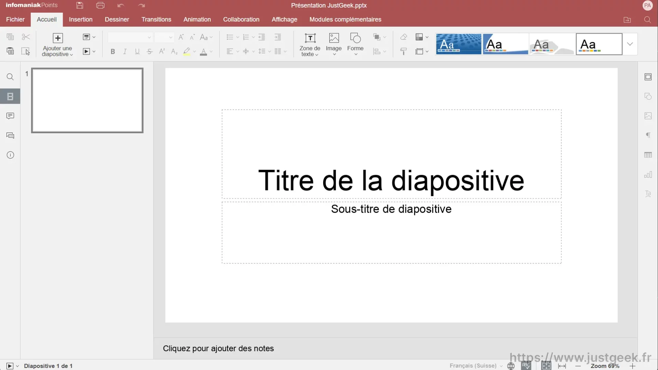Click the Zoom 69% label

pos(605,366)
